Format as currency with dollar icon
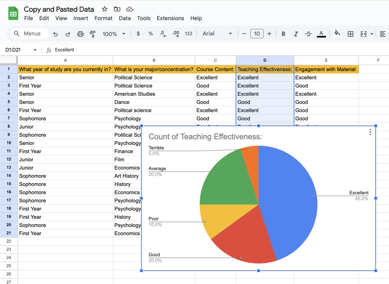389x284 pixels. 138,33
